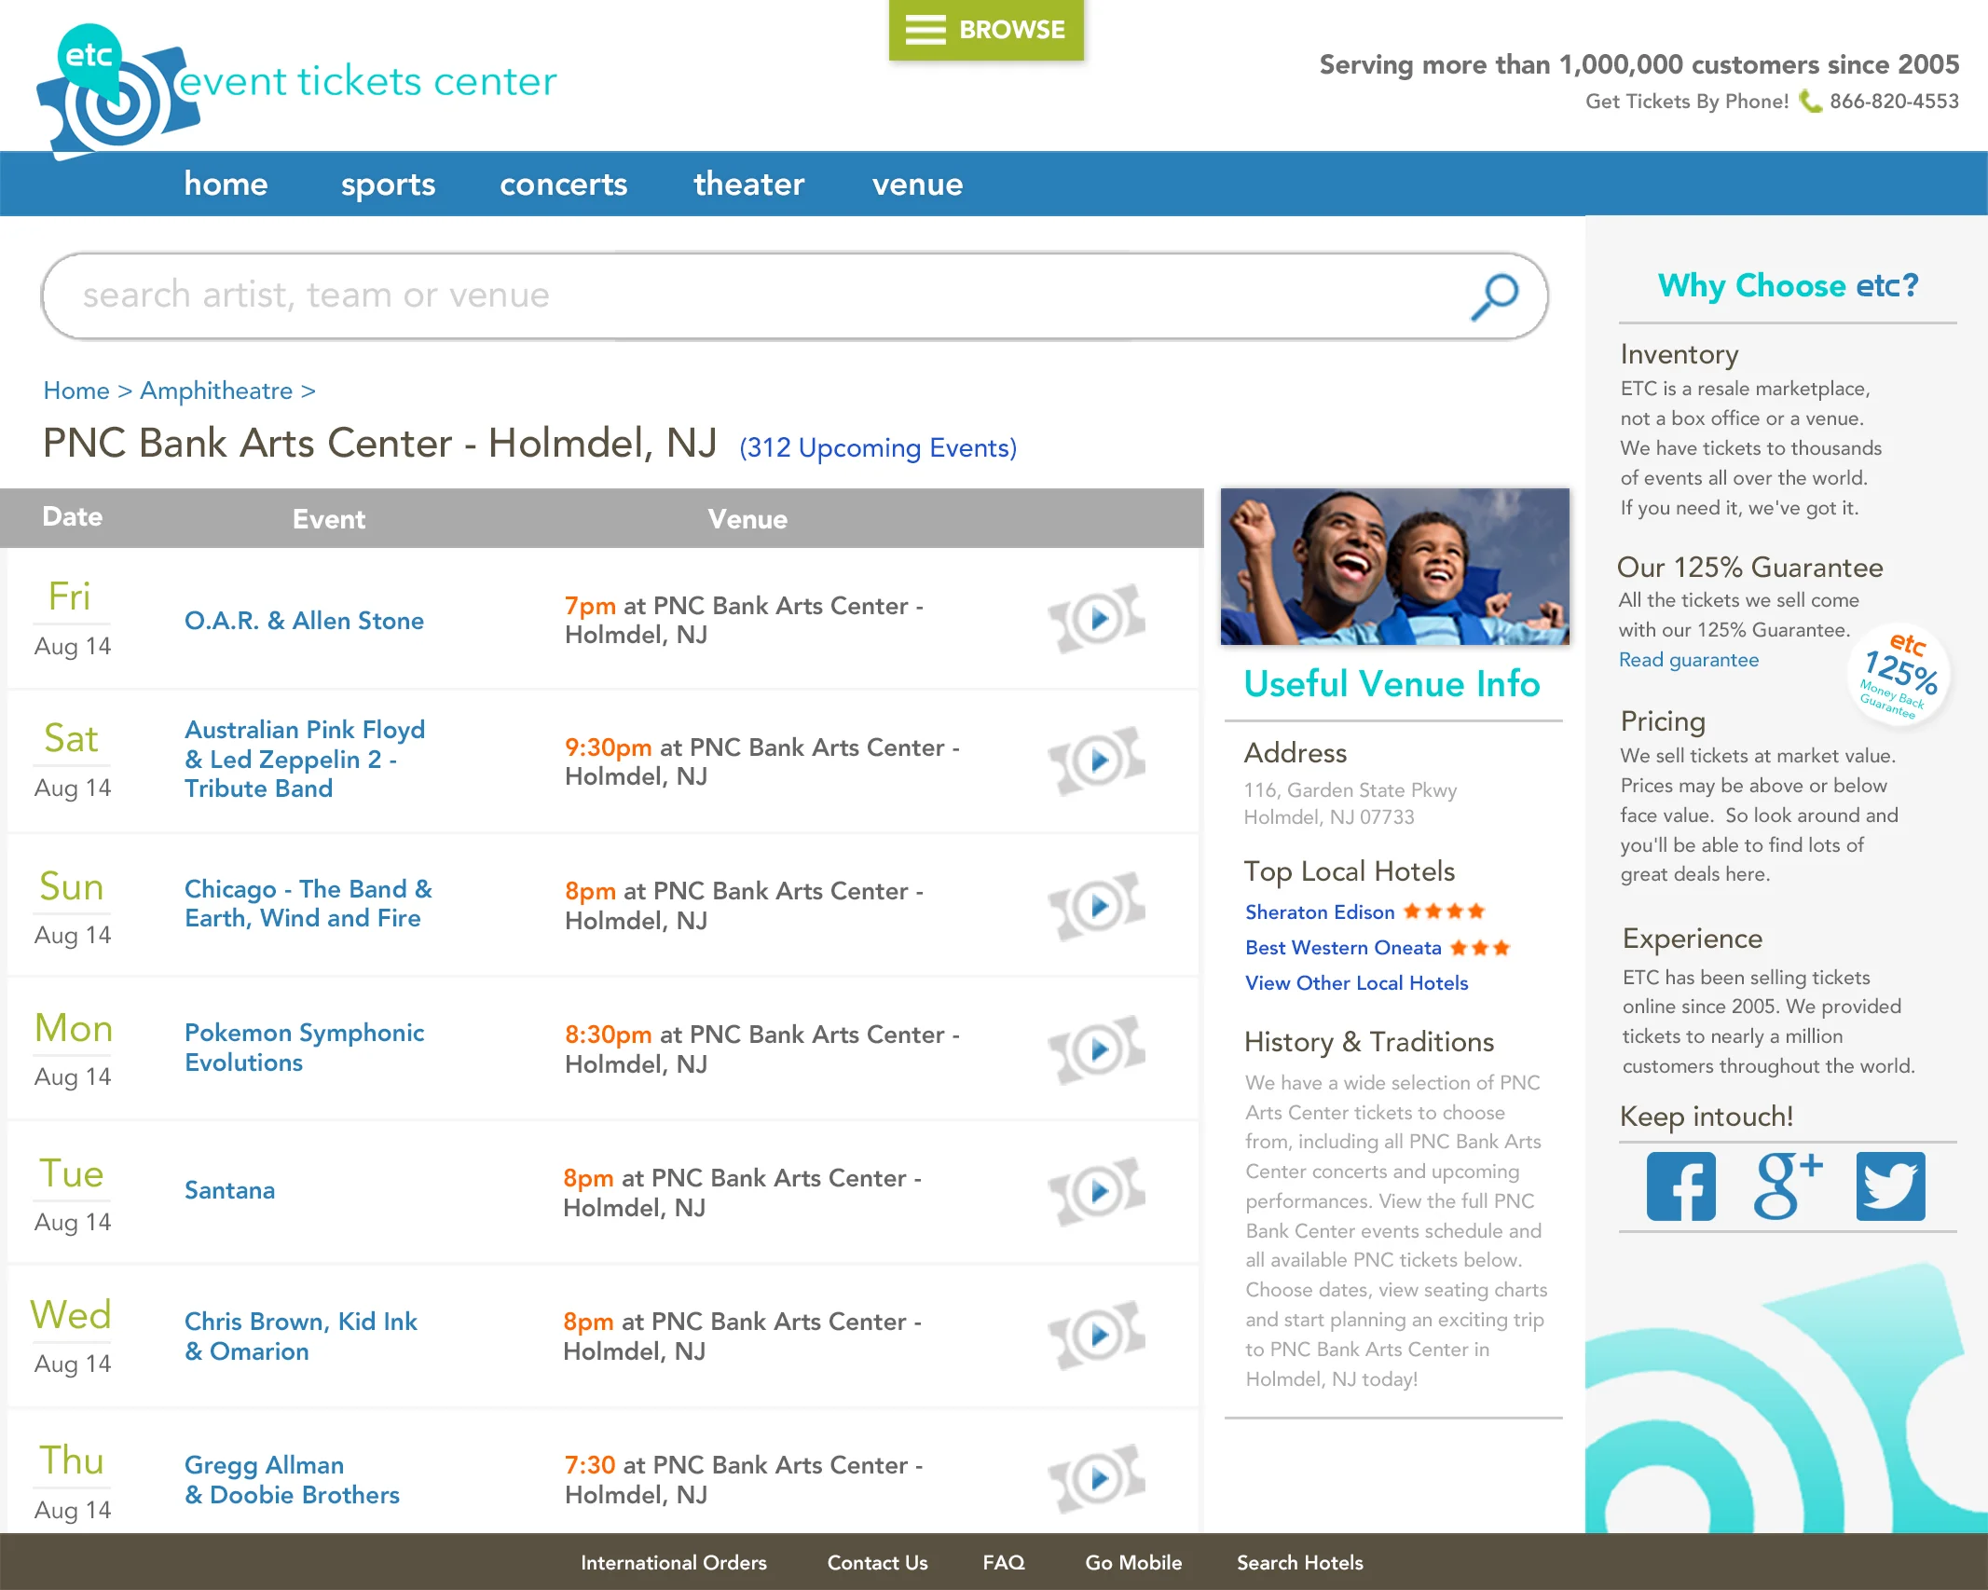The width and height of the screenshot is (1988, 1590).
Task: Open the concerts navigation tab
Action: 563,185
